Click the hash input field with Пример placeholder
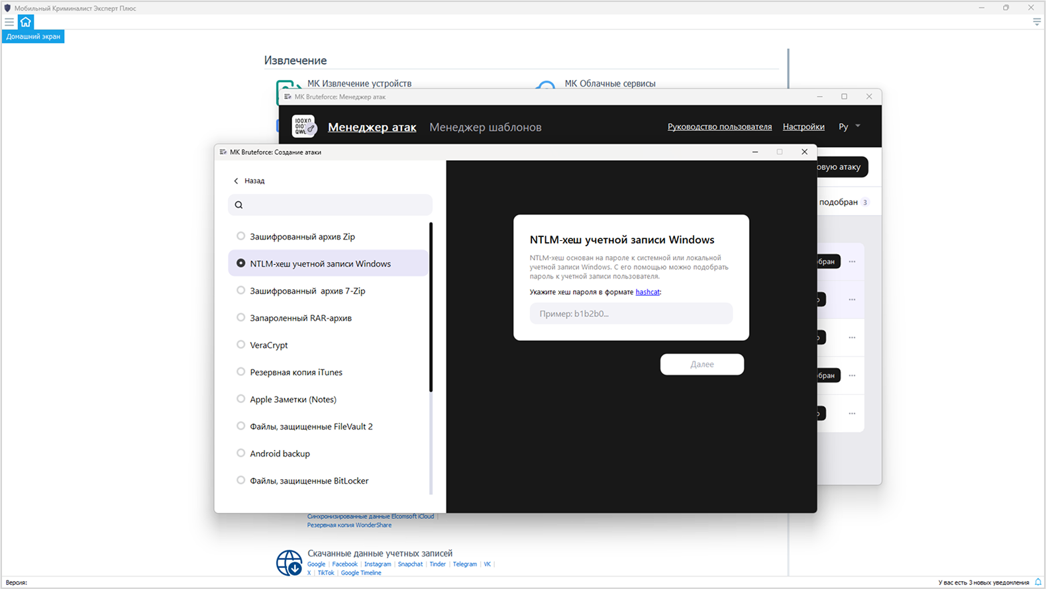The width and height of the screenshot is (1046, 589). point(631,314)
